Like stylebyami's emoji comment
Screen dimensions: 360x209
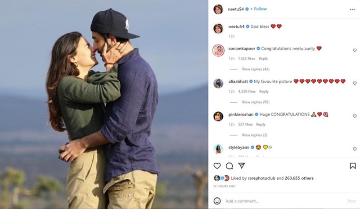(x=355, y=149)
